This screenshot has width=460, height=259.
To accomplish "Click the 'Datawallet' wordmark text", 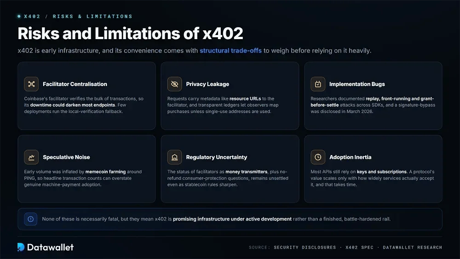I will [x=50, y=247].
